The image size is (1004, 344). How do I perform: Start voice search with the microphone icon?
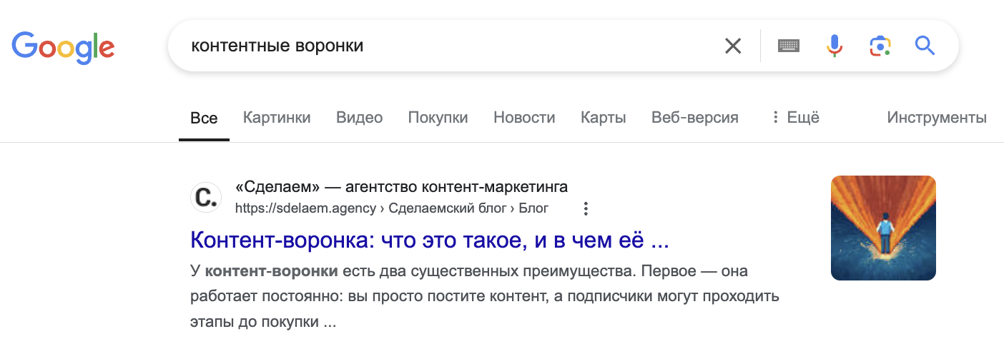(x=834, y=46)
